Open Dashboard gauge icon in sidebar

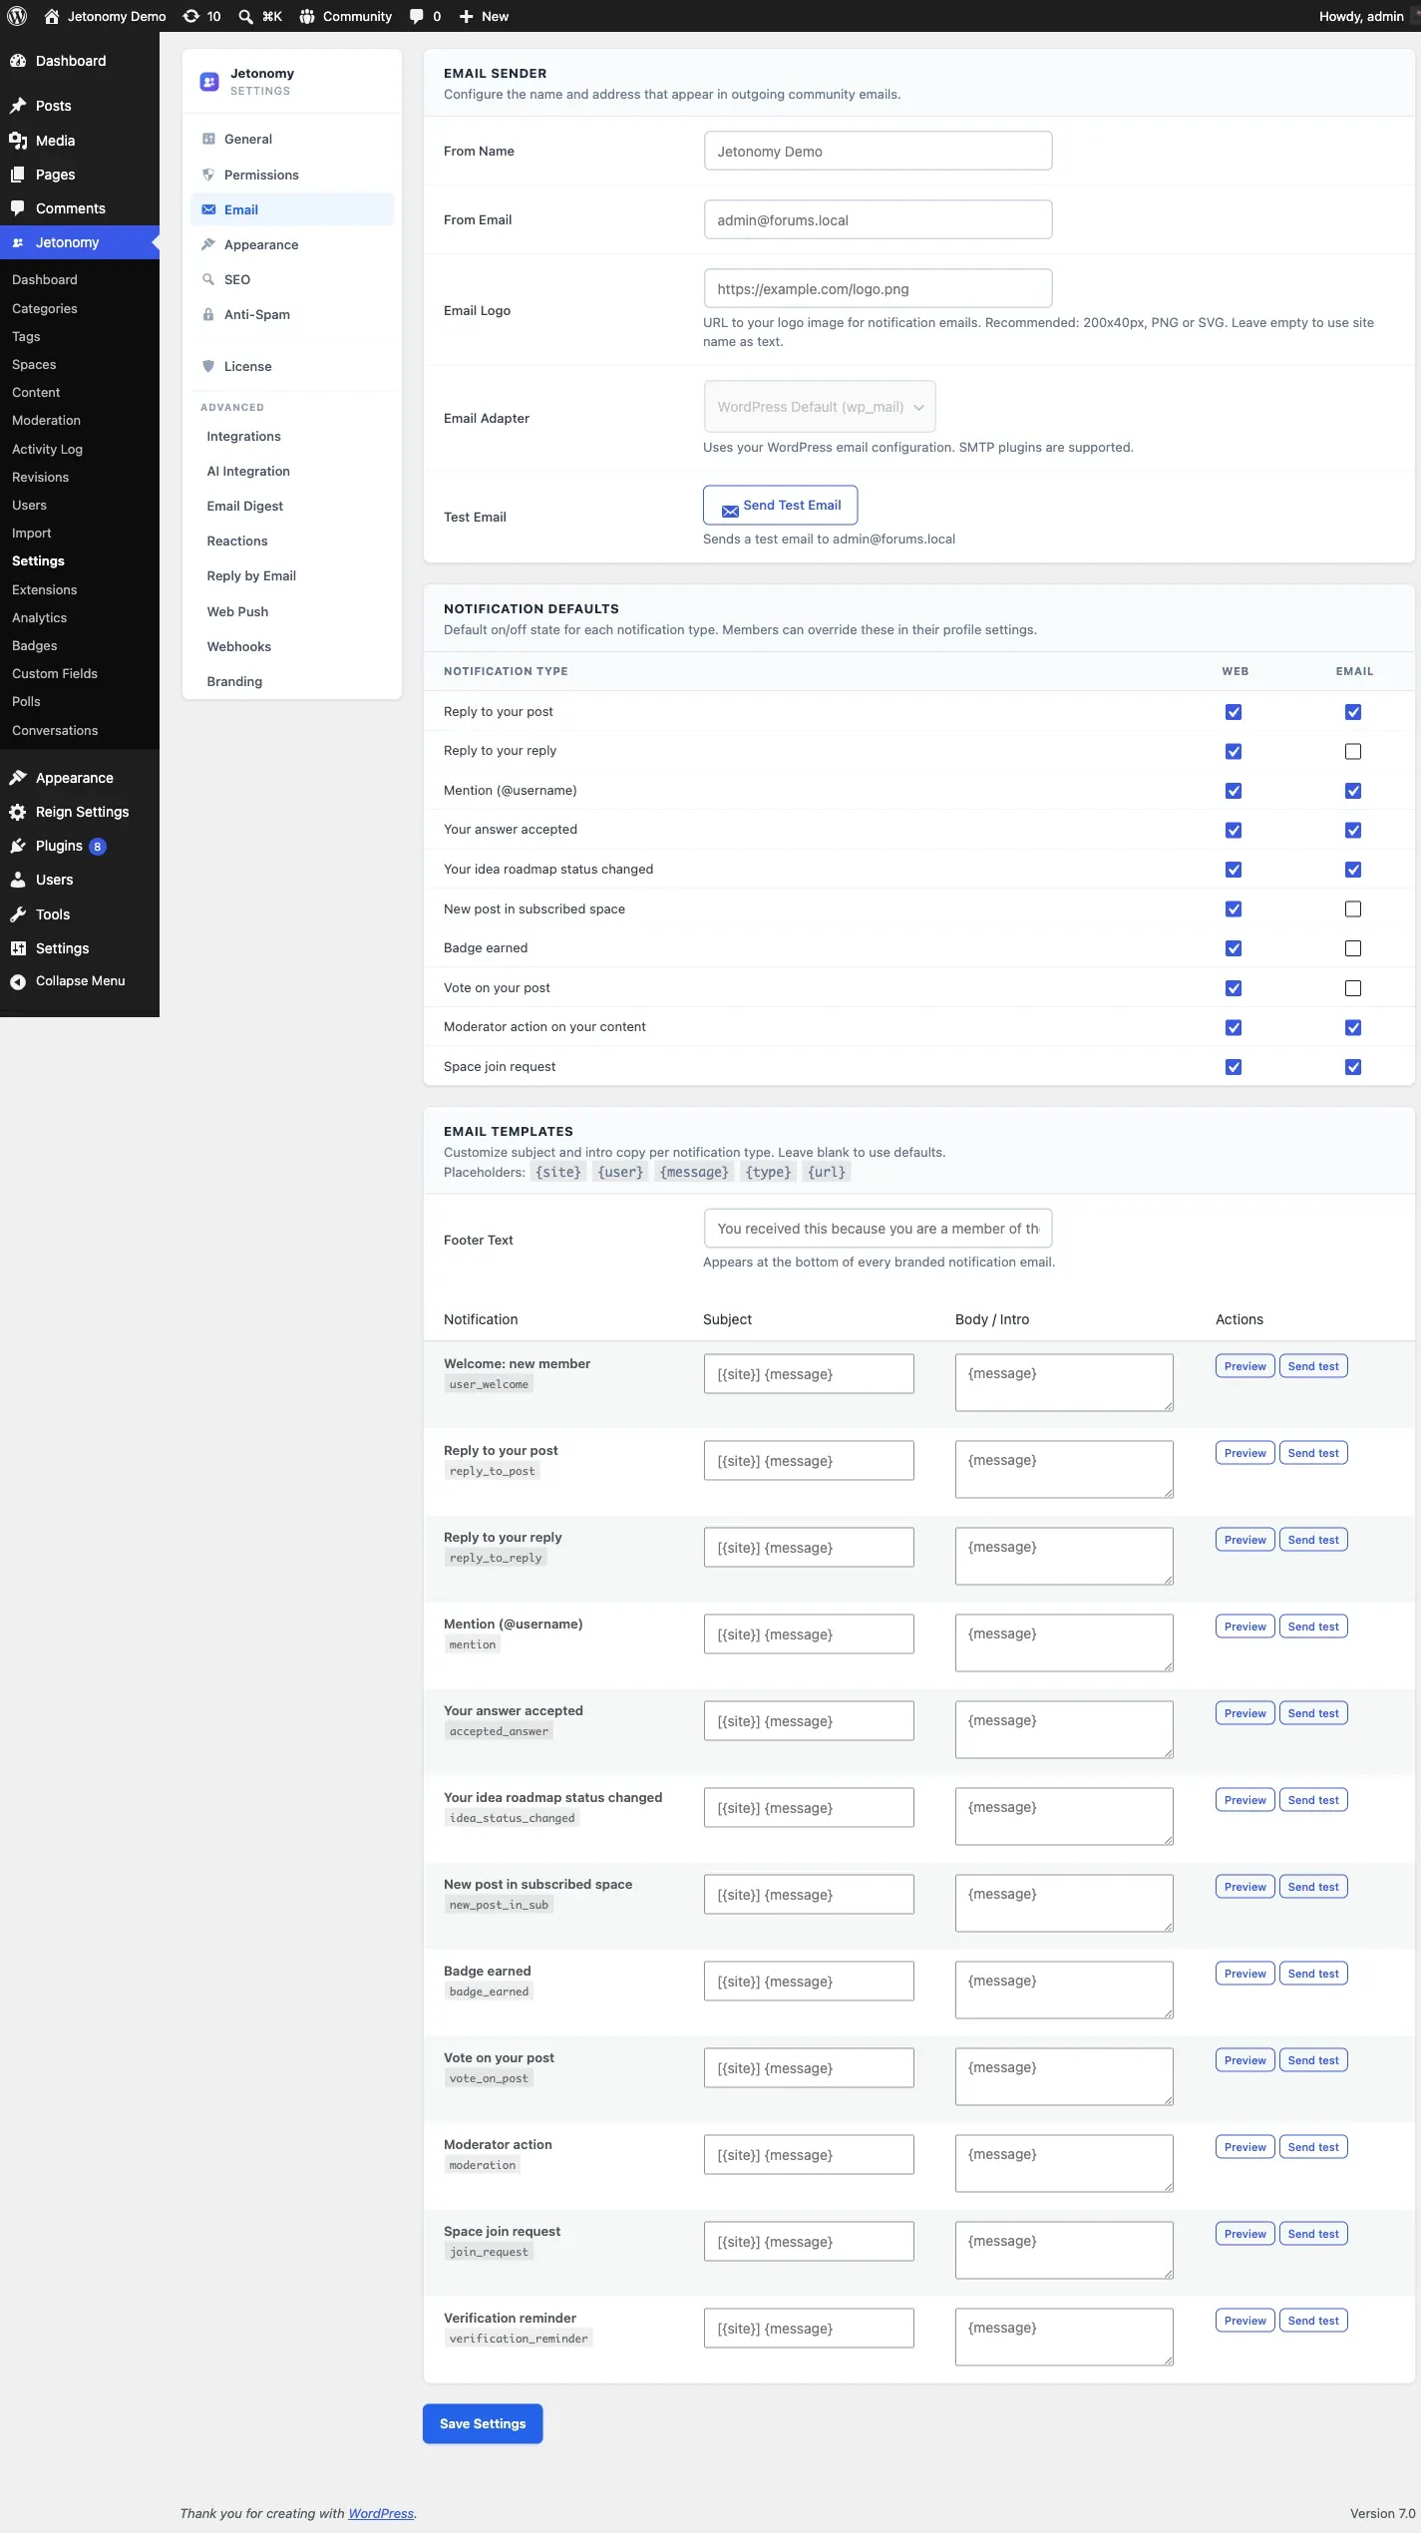(18, 61)
